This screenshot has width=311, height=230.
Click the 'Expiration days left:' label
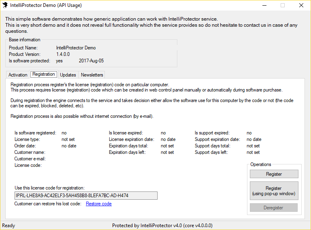(127, 152)
